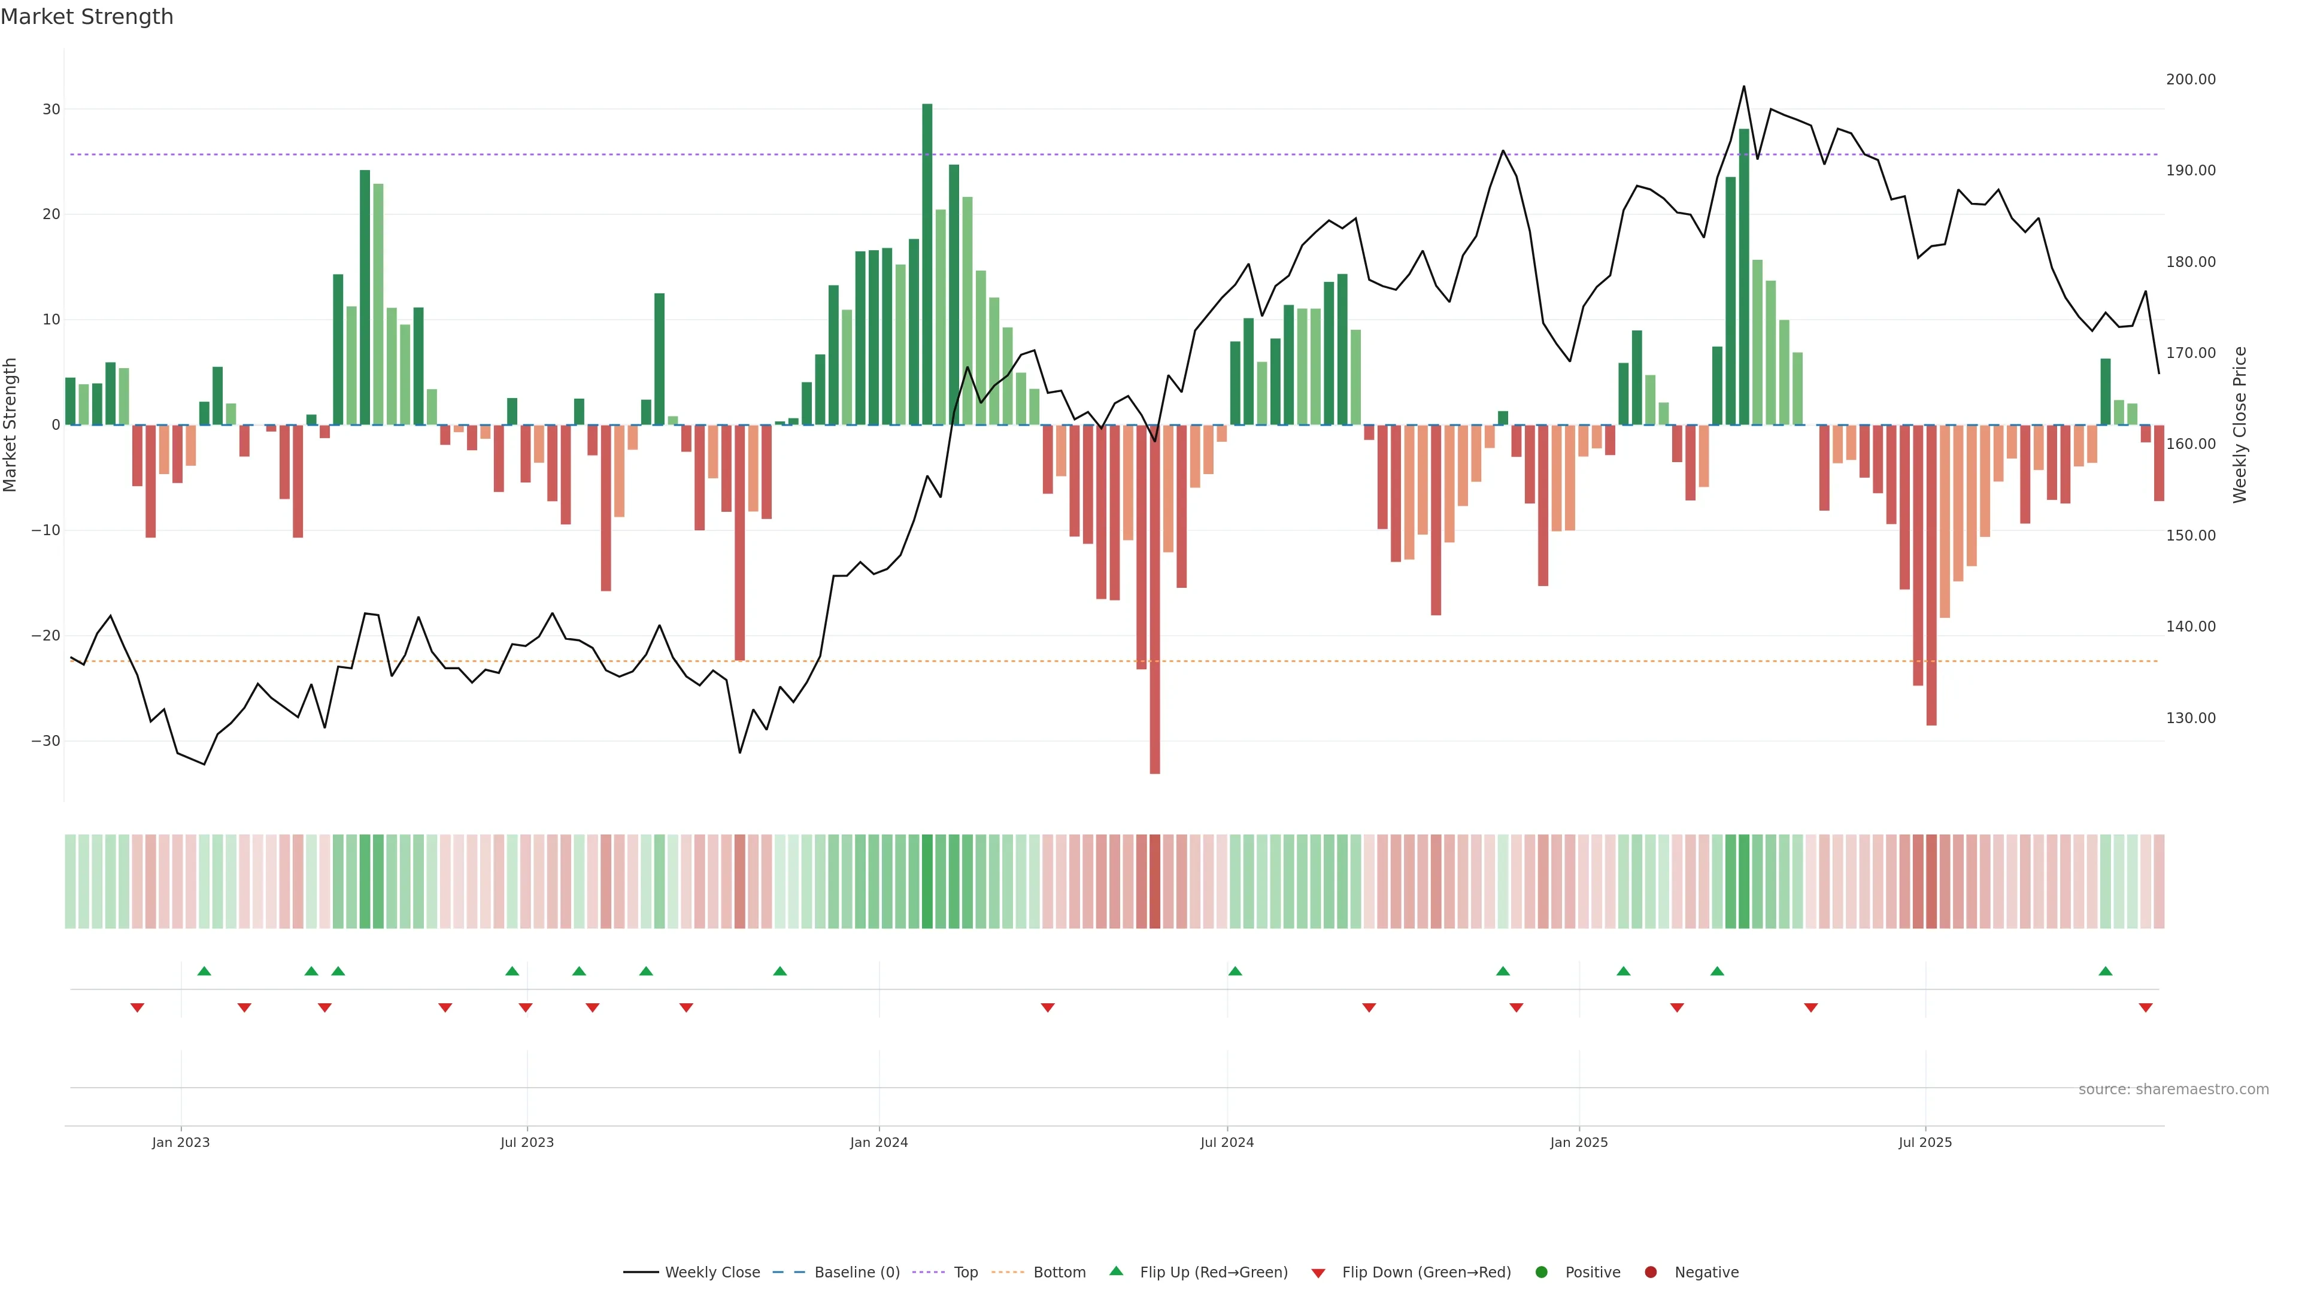Click Jan 2024 x-axis label
The width and height of the screenshot is (2299, 1293).
click(879, 1142)
